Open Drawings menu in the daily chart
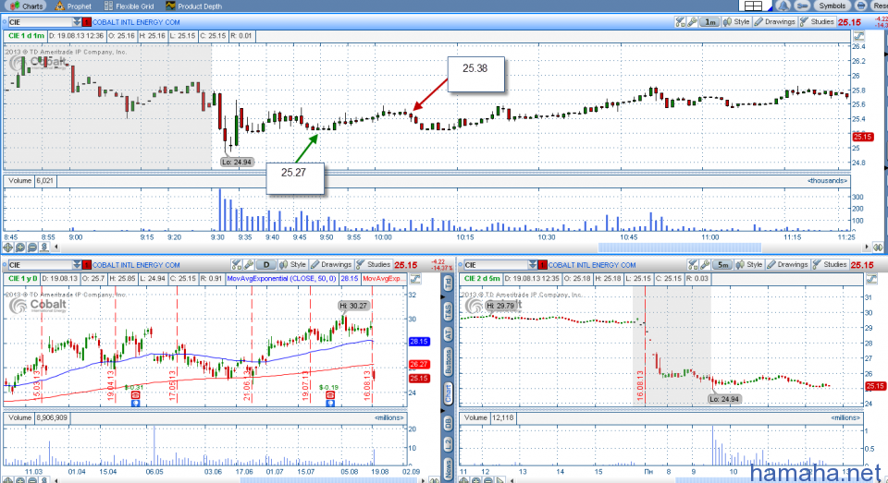Image resolution: width=888 pixels, height=483 pixels. [331, 265]
